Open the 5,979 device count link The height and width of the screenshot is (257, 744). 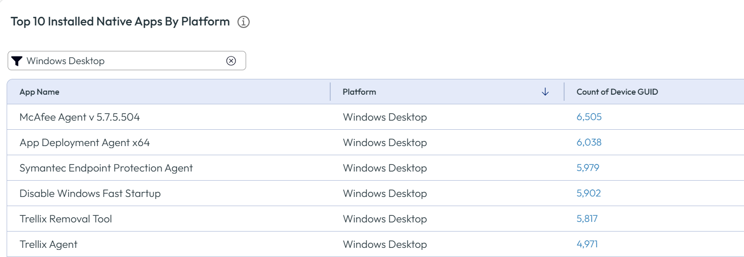588,168
